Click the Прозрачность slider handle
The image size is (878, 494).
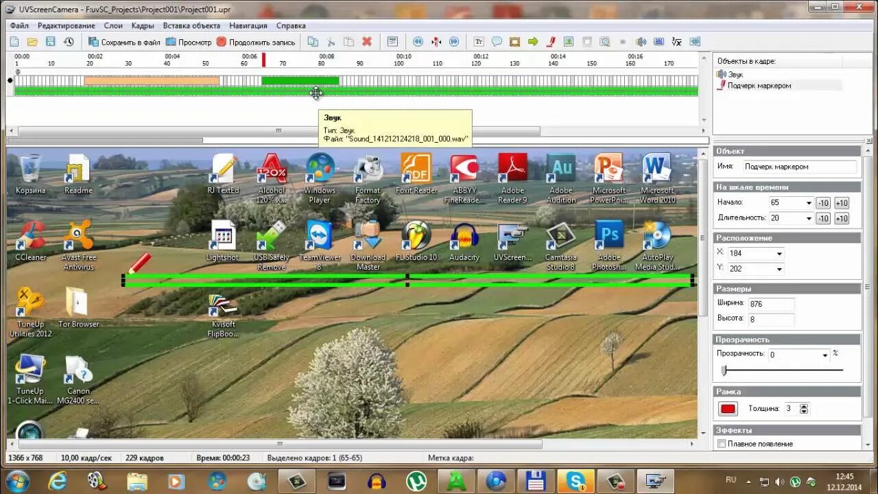tap(723, 370)
